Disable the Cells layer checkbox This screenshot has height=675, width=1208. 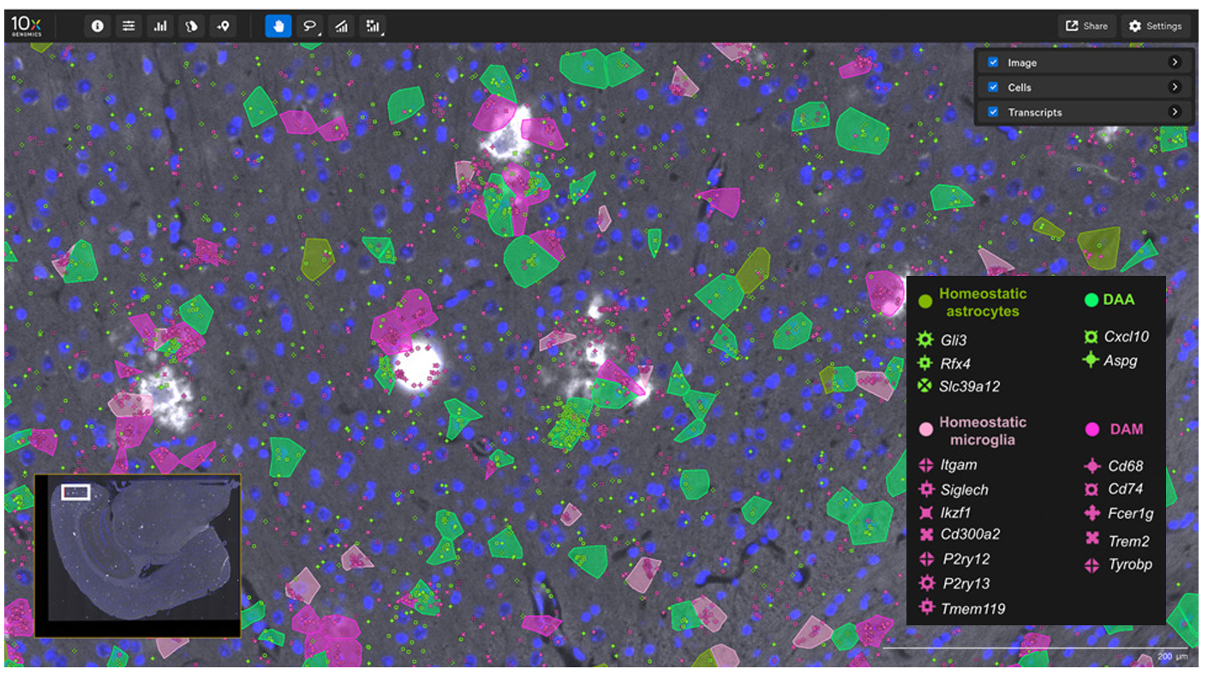coord(993,87)
